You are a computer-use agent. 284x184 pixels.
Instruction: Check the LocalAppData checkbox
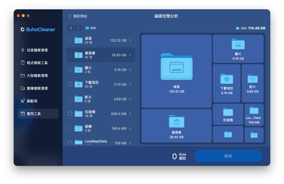(70, 143)
